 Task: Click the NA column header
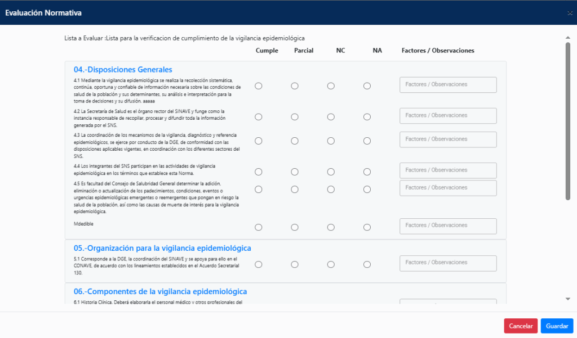(x=377, y=51)
